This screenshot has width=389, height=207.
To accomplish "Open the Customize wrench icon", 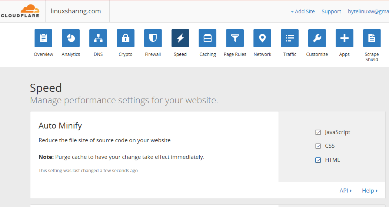I will (x=317, y=38).
